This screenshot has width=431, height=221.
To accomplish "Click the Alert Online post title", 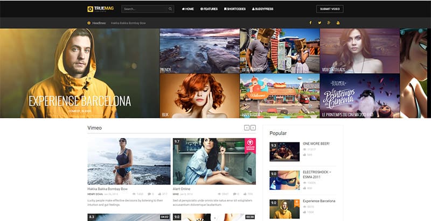I will tap(182, 189).
